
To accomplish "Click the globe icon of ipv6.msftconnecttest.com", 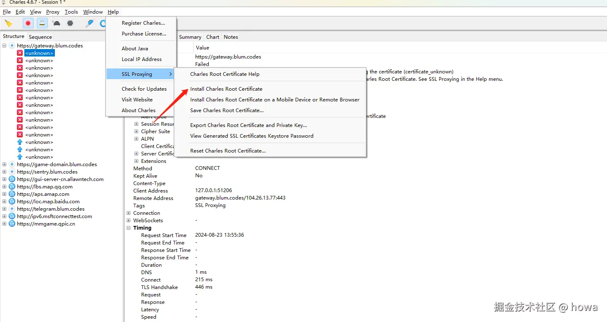I will [x=12, y=216].
